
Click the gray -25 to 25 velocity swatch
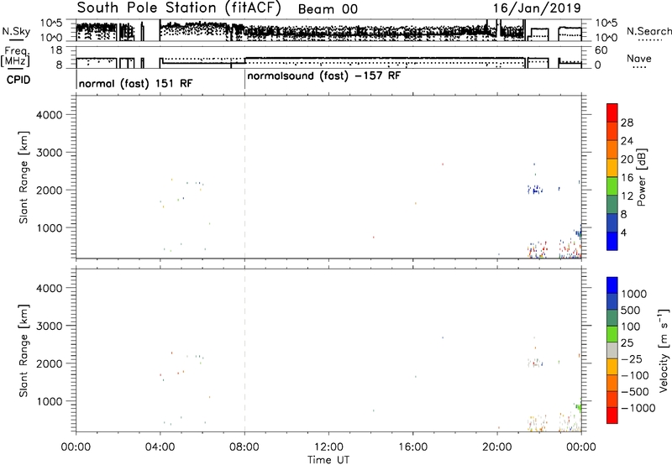tap(612, 350)
